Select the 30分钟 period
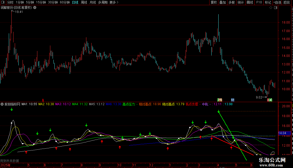 [53, 2]
